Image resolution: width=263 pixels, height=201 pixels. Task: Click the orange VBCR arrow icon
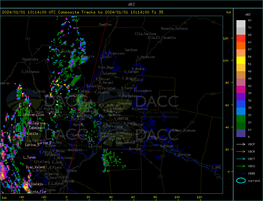(x=241, y=152)
